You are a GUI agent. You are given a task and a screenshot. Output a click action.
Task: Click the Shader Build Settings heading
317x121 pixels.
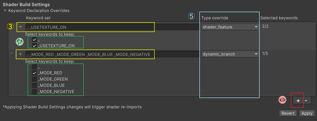26,4
